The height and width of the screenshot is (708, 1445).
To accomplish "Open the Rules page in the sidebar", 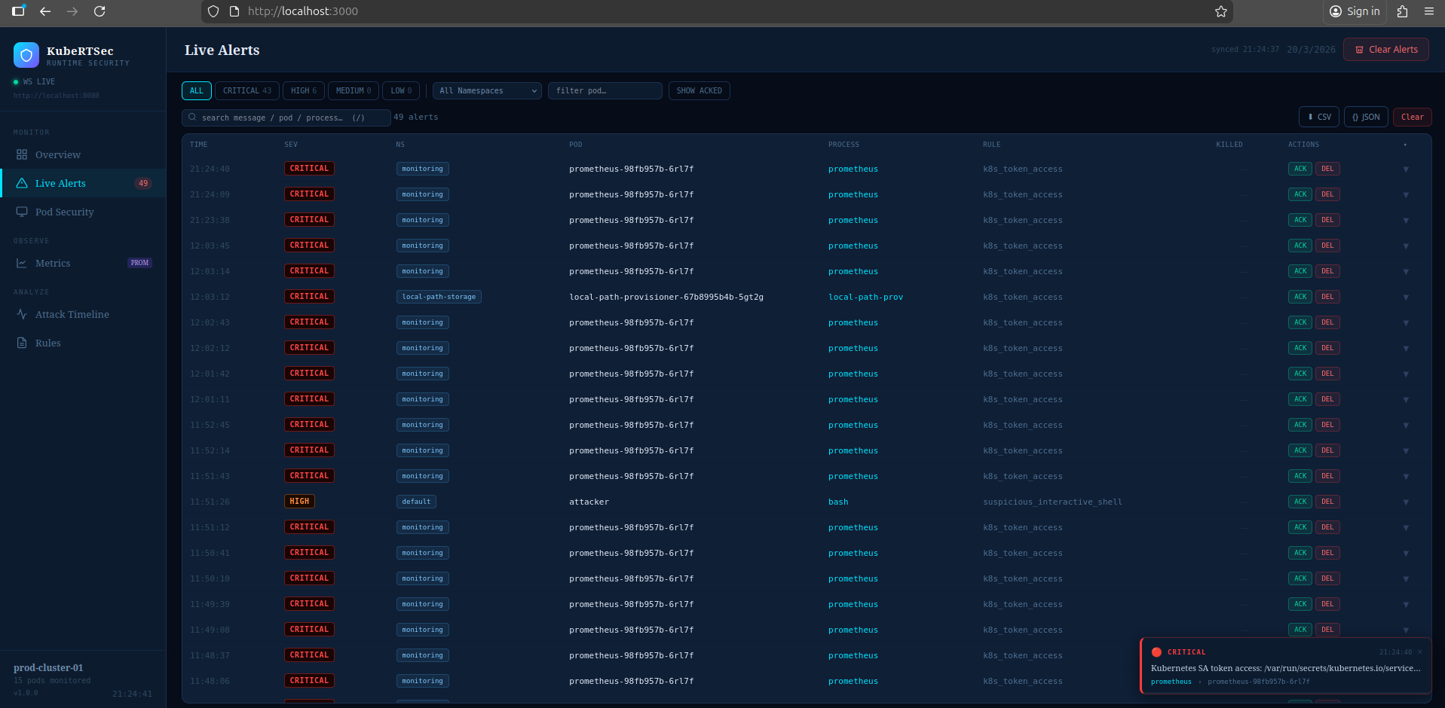I will tap(48, 343).
